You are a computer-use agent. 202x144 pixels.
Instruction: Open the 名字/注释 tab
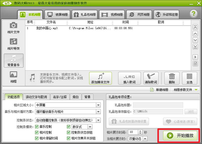pyautogui.click(x=60, y=97)
